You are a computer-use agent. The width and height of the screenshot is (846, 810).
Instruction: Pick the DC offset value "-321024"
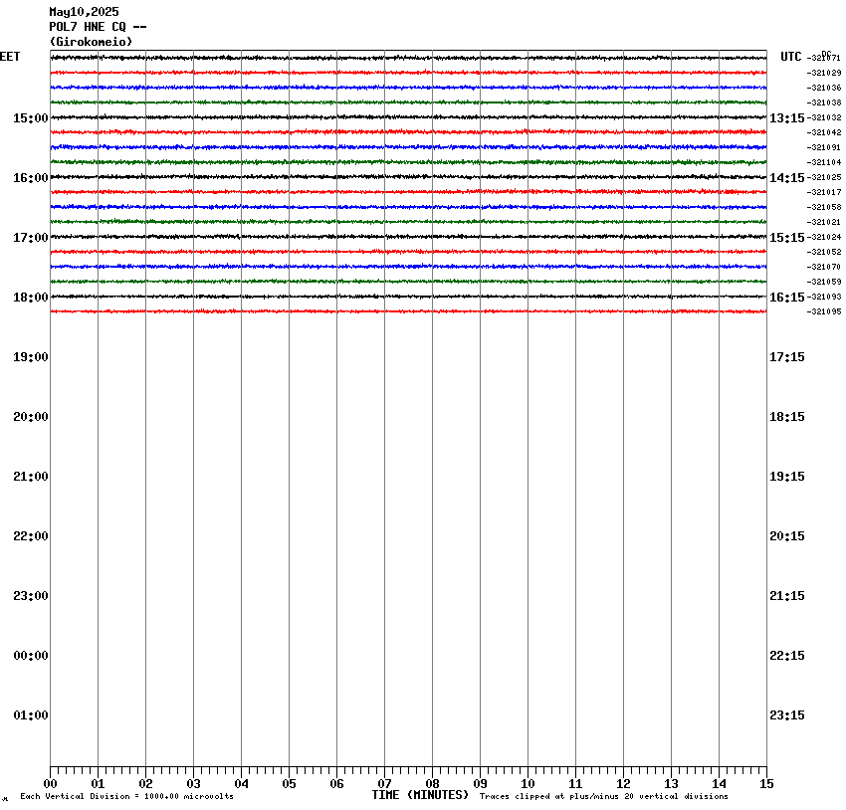(824, 237)
